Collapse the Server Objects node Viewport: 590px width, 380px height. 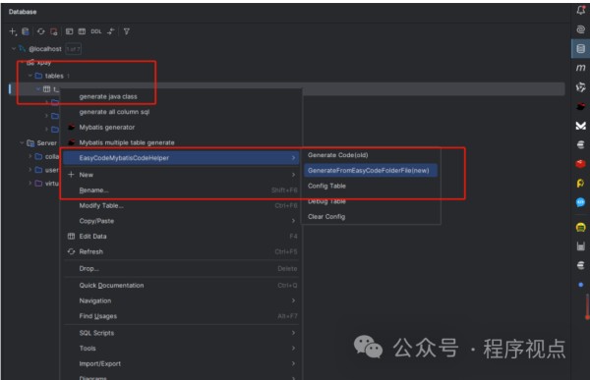[22, 143]
